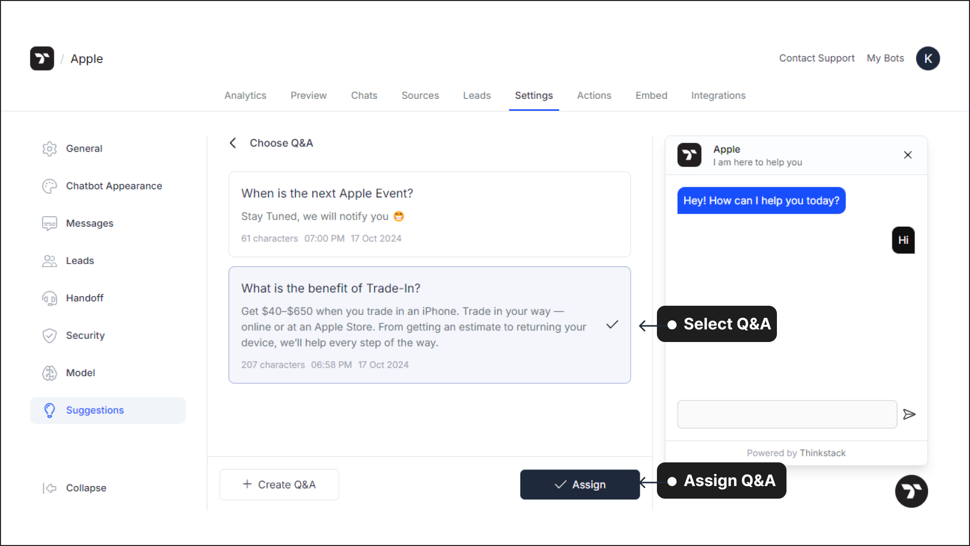This screenshot has height=546, width=970.
Task: Click into the chat message input field
Action: tap(787, 414)
